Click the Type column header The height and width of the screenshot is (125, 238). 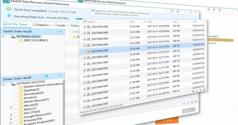(x=175, y=22)
